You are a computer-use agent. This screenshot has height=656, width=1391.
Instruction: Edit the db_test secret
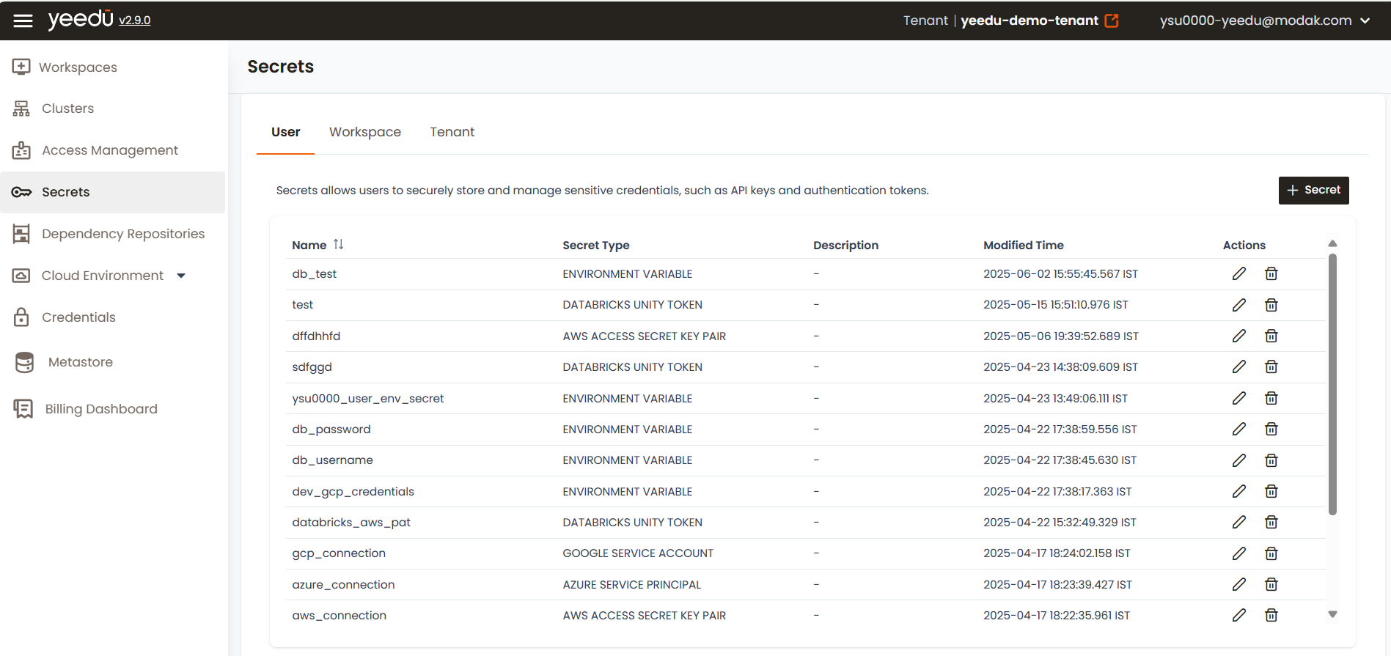(1239, 273)
